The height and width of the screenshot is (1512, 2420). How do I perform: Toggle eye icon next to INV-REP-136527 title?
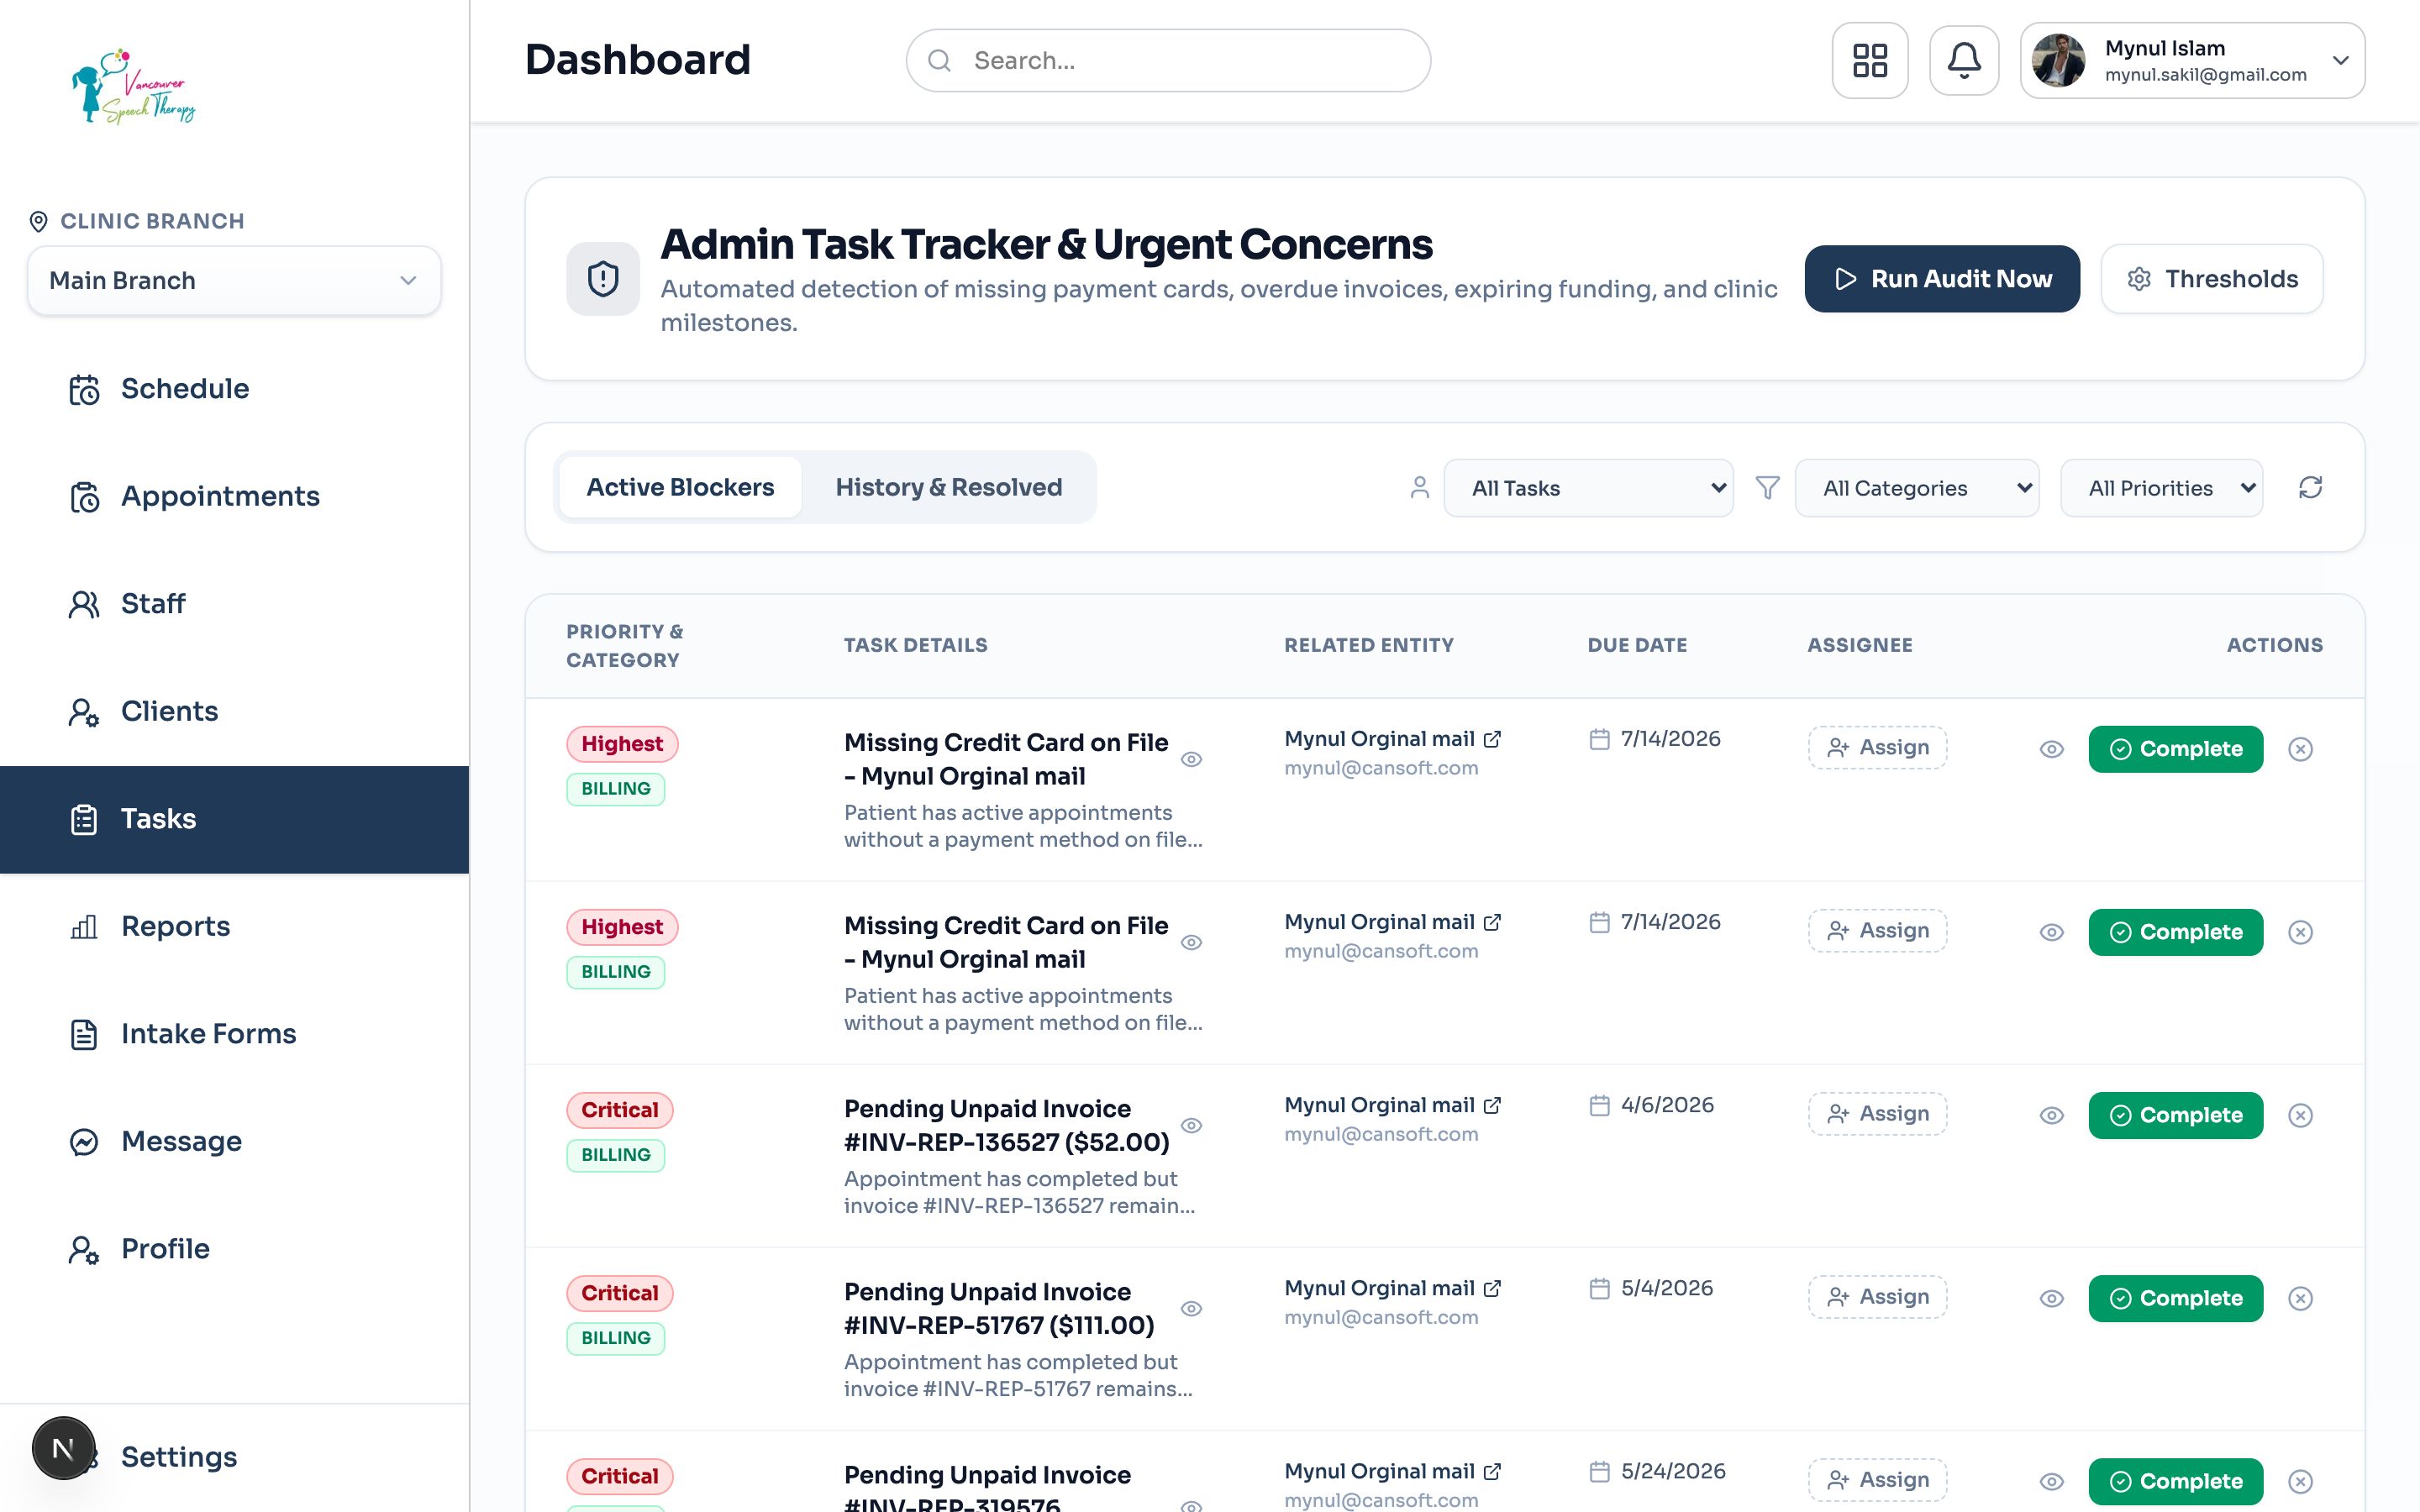[1191, 1125]
